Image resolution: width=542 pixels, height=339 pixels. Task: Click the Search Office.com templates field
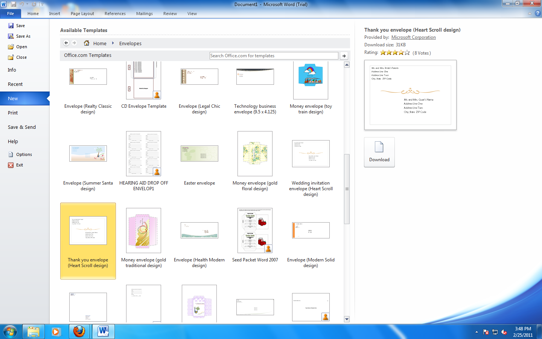pyautogui.click(x=274, y=56)
